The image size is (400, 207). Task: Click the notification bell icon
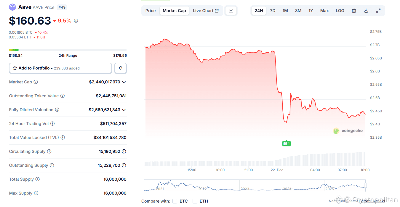(x=120, y=68)
